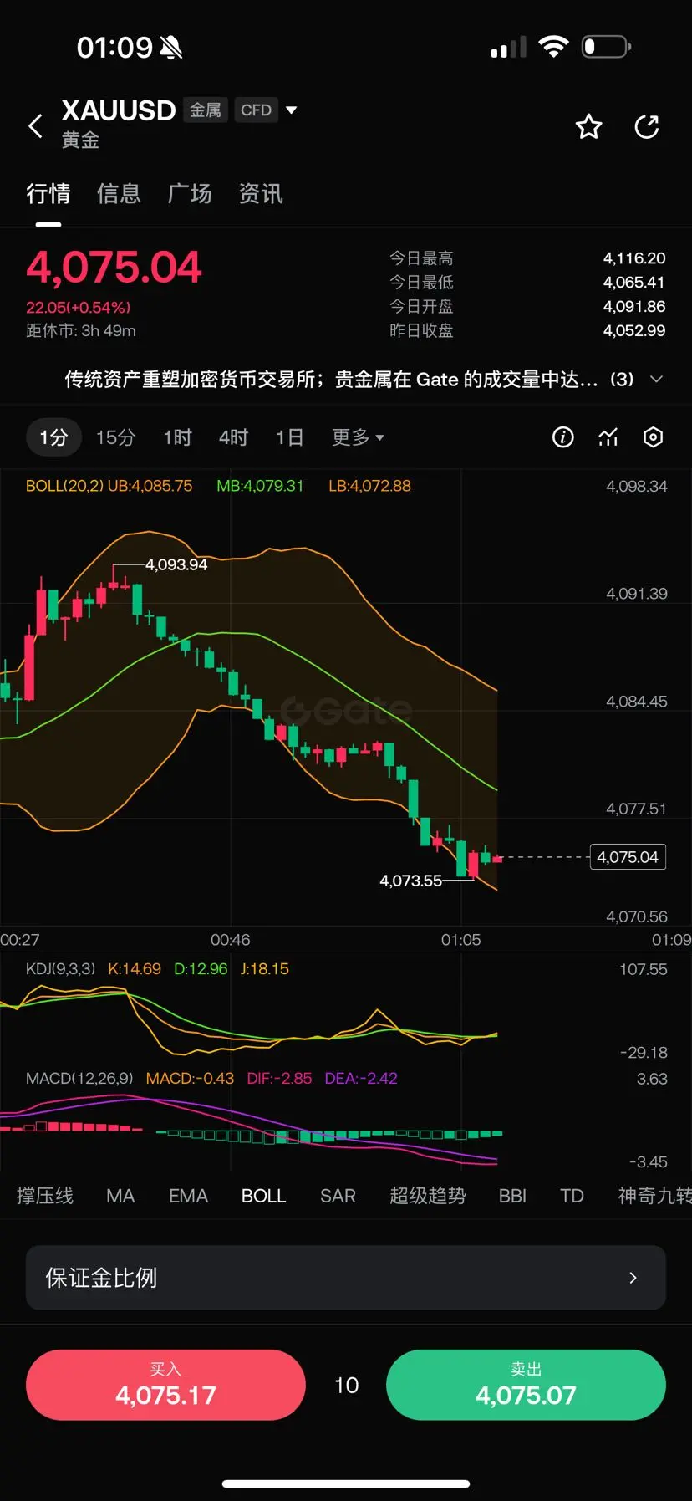Select the EMA indicator

[189, 1196]
